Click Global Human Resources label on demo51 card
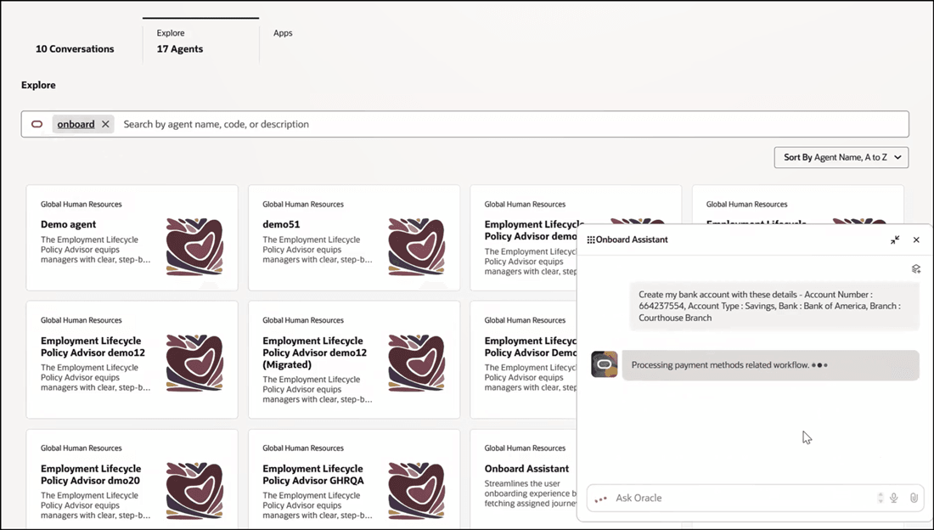 [303, 204]
